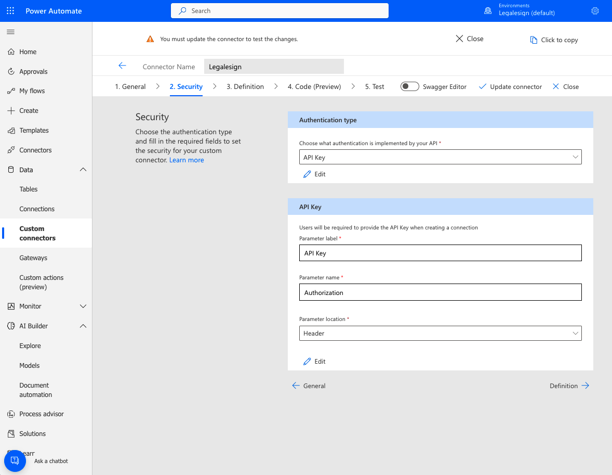This screenshot has width=612, height=475.
Task: Select the 2. Security step
Action: pos(186,86)
